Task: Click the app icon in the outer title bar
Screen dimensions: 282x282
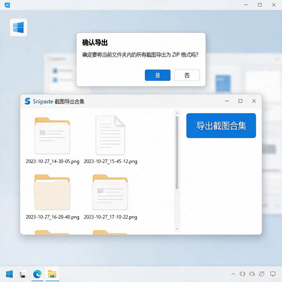Action: pos(7,5)
